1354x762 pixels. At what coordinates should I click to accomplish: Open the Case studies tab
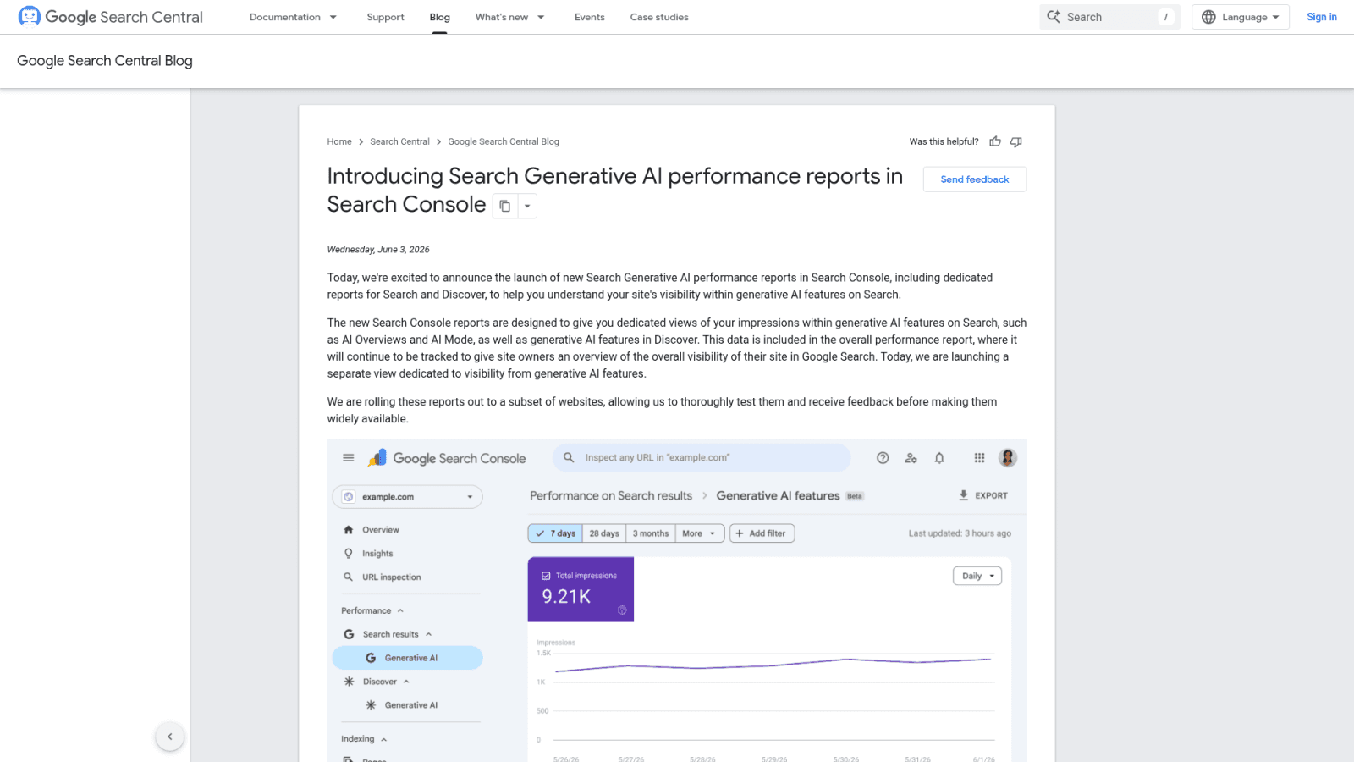pos(659,17)
